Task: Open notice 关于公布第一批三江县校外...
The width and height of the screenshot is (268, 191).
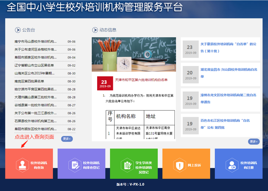Action: [x=36, y=113]
